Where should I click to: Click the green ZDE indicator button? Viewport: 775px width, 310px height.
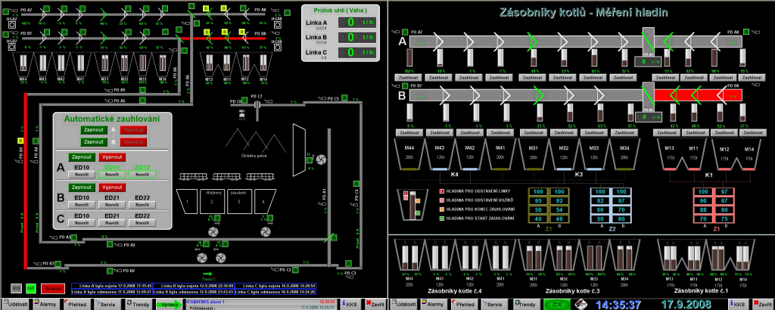pyautogui.click(x=556, y=303)
